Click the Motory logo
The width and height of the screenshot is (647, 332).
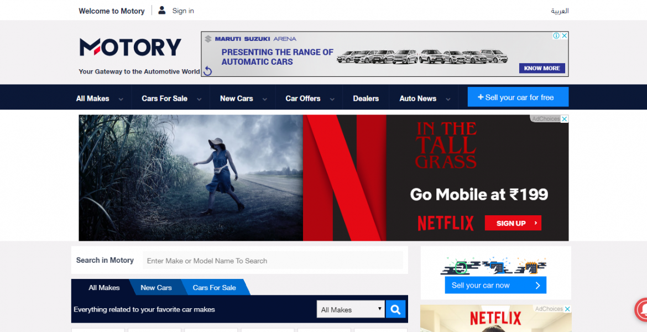pos(131,48)
